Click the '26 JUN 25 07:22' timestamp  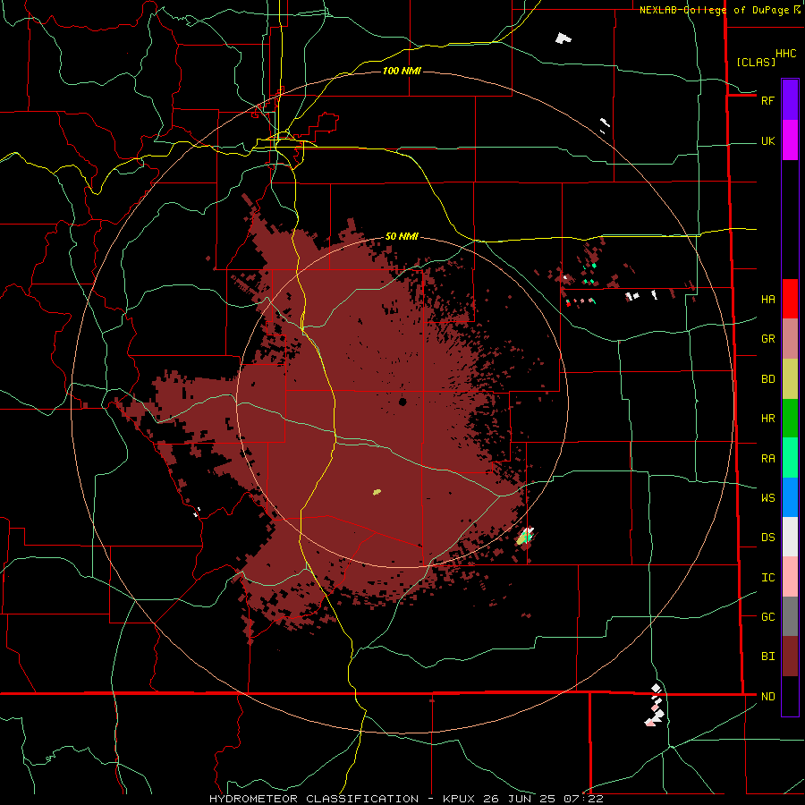click(542, 799)
